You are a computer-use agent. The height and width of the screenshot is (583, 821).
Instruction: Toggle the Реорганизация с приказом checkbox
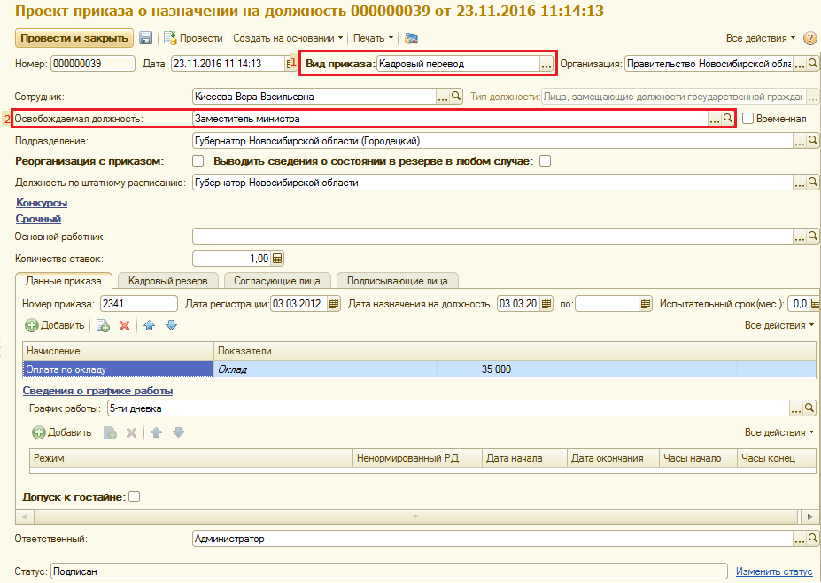coord(198,161)
